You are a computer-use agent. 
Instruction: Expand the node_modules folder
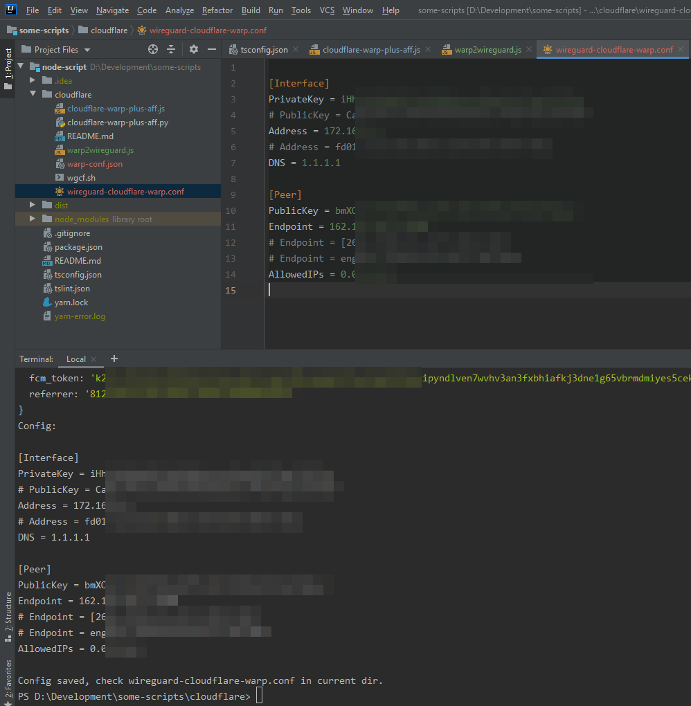point(33,219)
